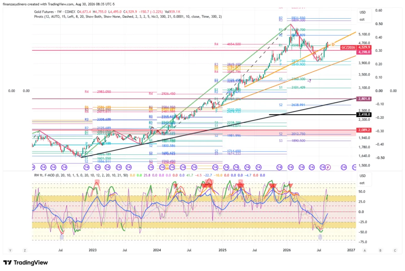Click the -75.0 level on the indicator scale
This screenshot has width=405, height=271.
[363, 242]
